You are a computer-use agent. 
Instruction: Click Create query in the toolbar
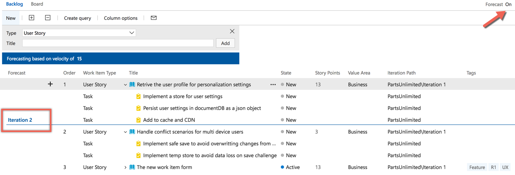coord(78,18)
